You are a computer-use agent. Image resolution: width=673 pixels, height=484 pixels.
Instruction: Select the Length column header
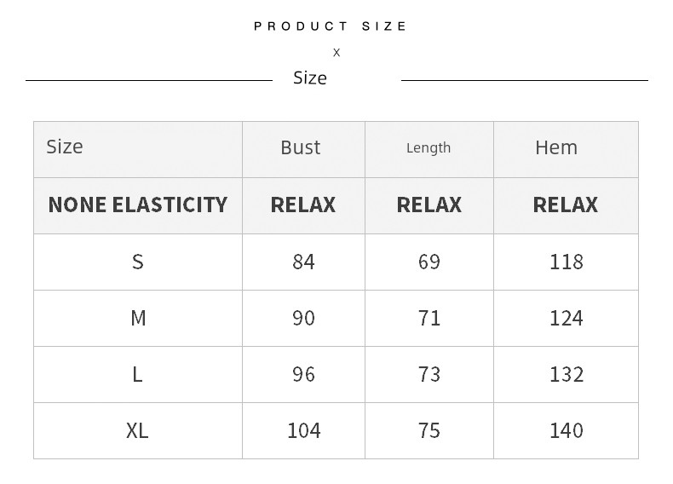pyautogui.click(x=429, y=148)
